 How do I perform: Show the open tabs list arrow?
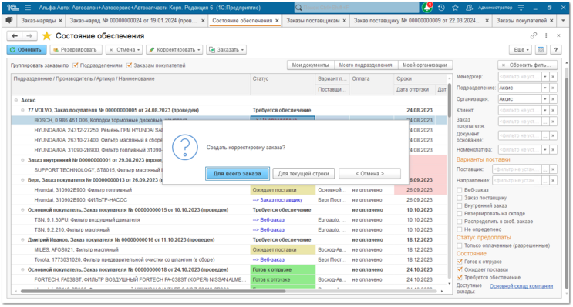pos(563,21)
